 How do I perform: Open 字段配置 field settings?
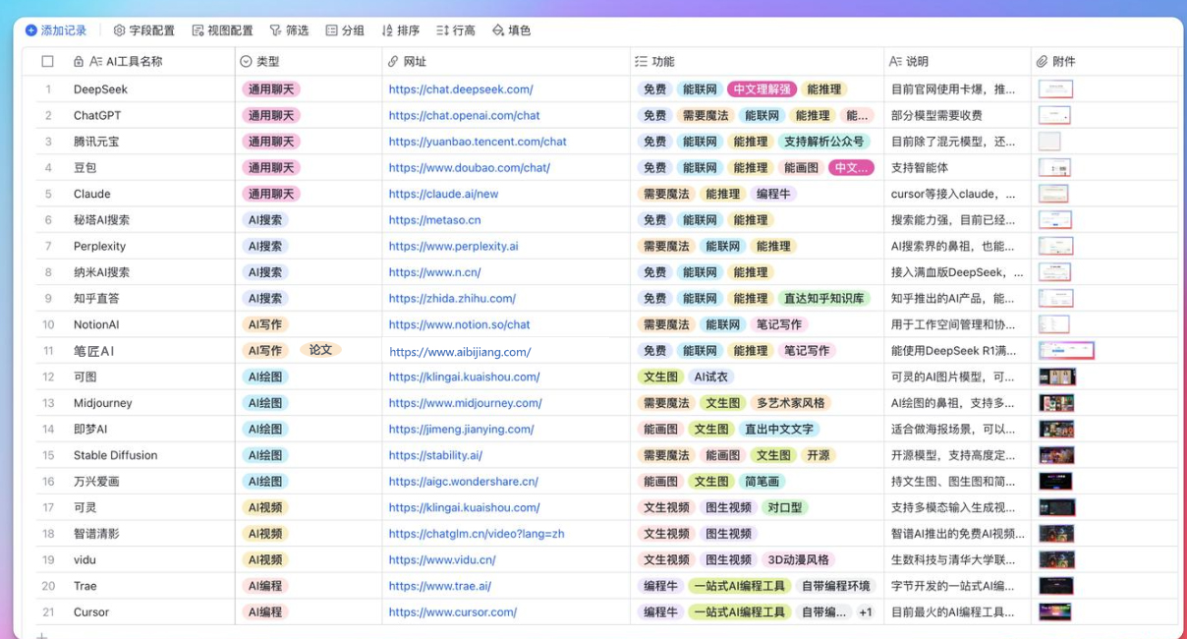[144, 30]
